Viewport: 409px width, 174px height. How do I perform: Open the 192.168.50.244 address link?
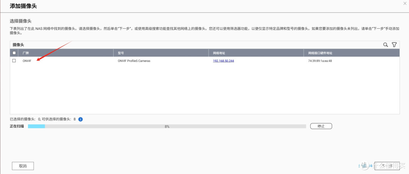(223, 61)
